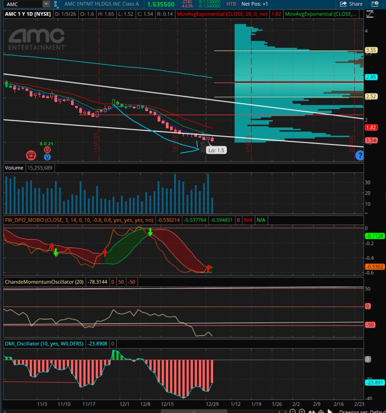The image size is (386, 413).
Task: Click the 12/29 date on time axis
Action: click(212, 404)
